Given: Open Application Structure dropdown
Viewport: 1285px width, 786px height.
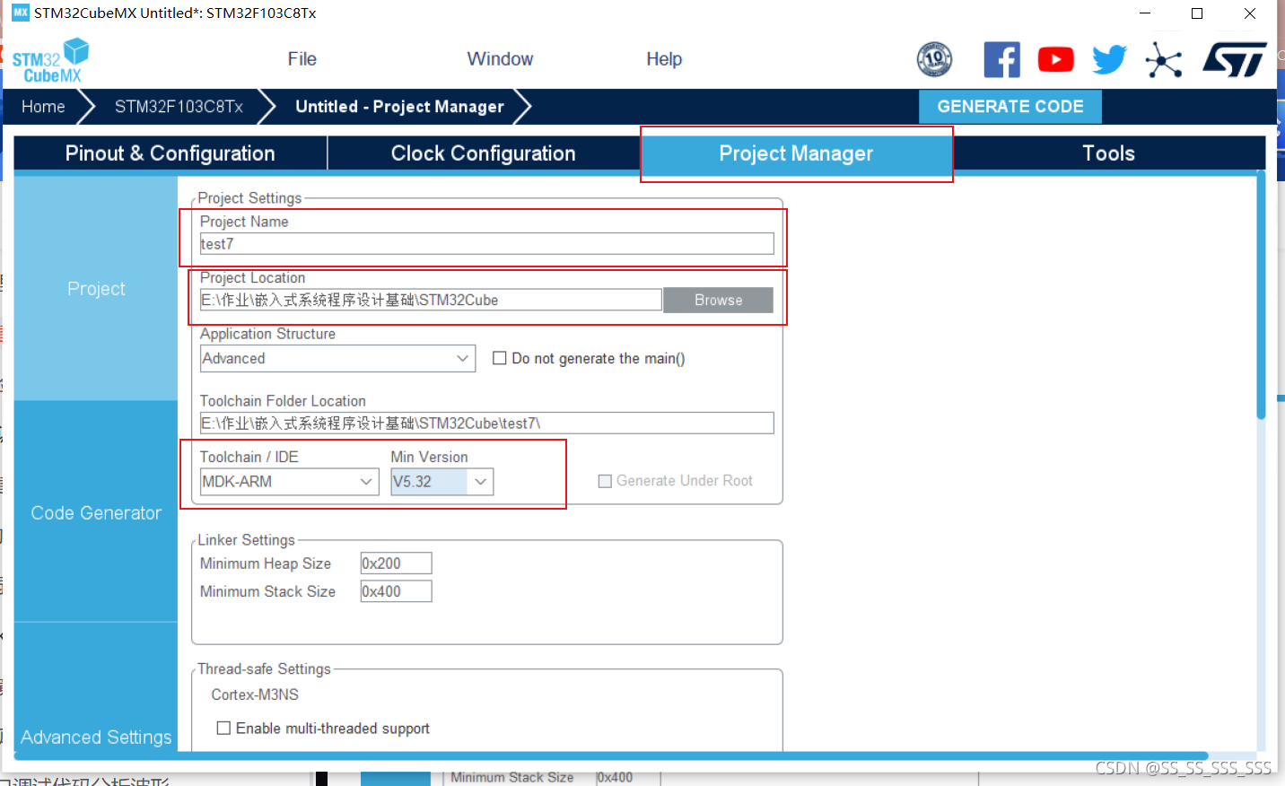Looking at the screenshot, I should click(337, 358).
